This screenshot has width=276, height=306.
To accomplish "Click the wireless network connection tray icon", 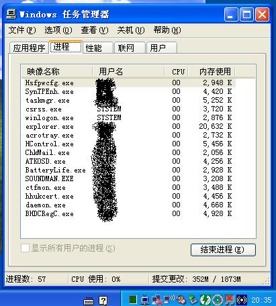I will tap(169, 299).
